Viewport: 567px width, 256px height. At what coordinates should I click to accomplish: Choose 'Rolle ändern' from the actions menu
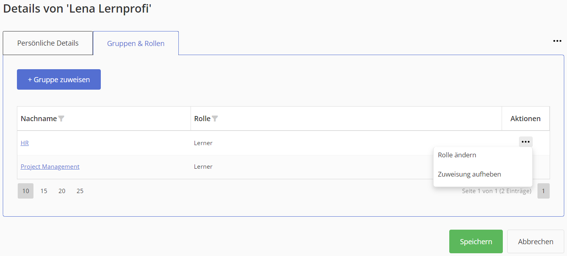457,155
